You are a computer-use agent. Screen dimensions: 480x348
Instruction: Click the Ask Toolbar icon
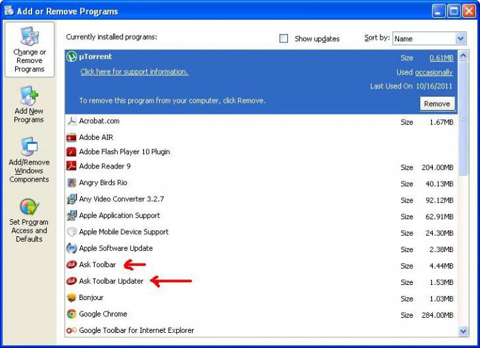point(71,264)
